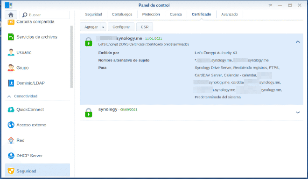Select the Grupo icon
The height and width of the screenshot is (179, 308).
tap(11, 68)
